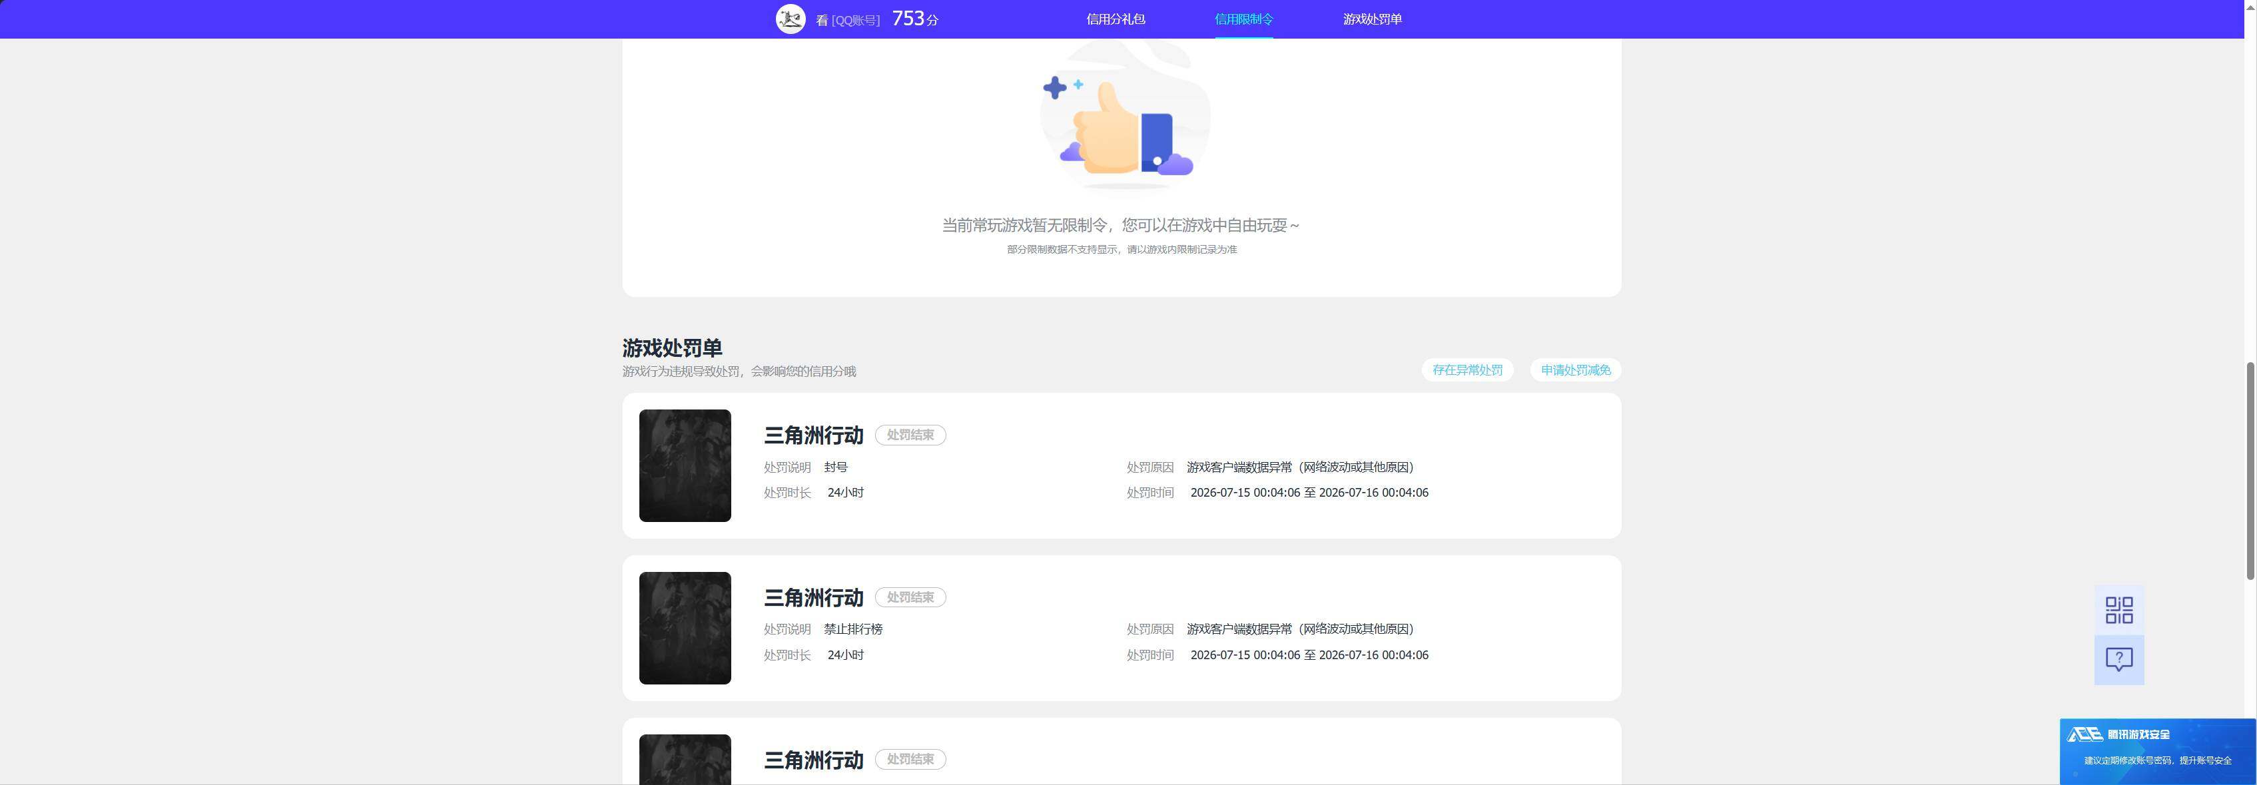Click the 禁止排行榜 punishment description text
Image resolution: width=2257 pixels, height=785 pixels.
[x=852, y=630]
